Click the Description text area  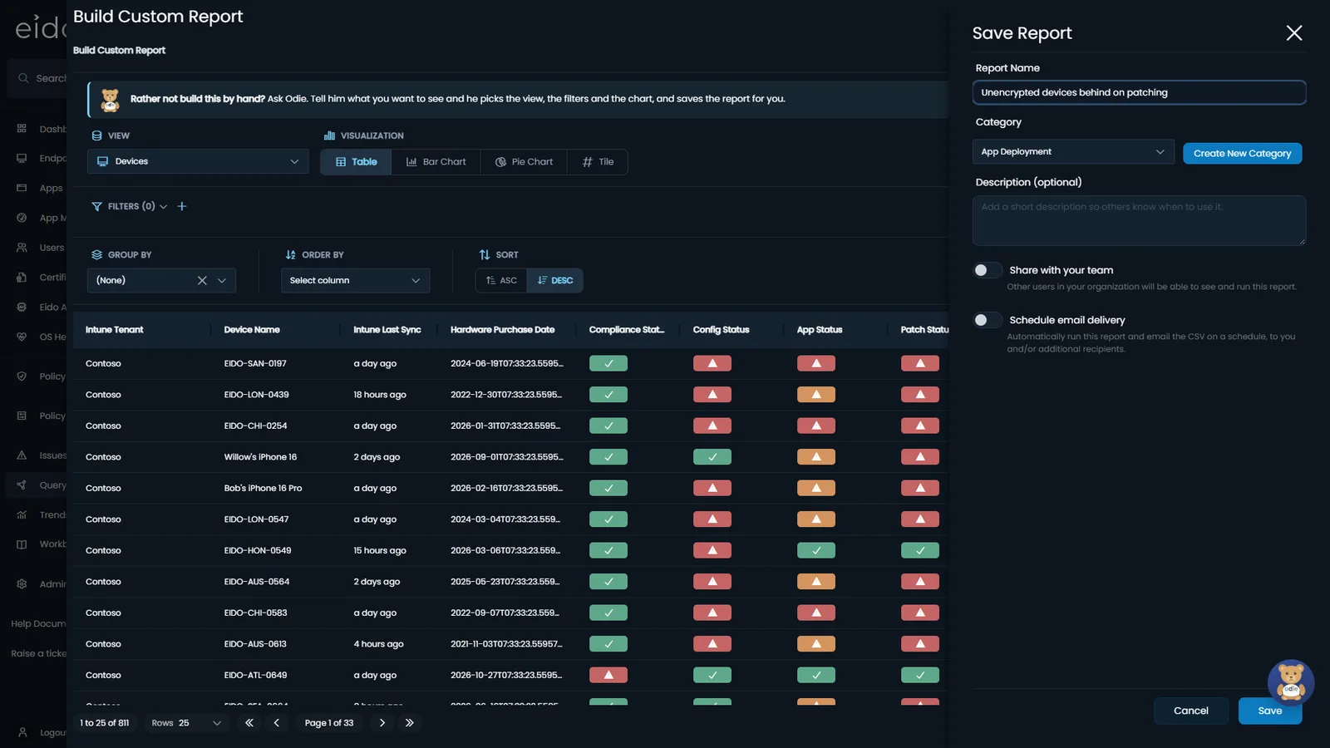(x=1139, y=220)
